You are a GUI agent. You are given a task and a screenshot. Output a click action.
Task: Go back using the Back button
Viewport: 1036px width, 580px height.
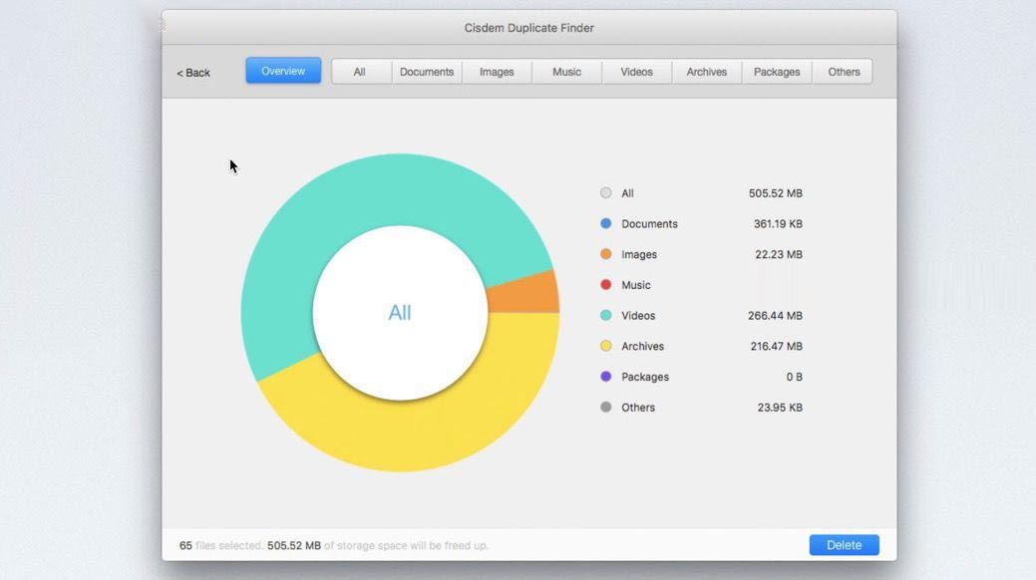(x=192, y=73)
